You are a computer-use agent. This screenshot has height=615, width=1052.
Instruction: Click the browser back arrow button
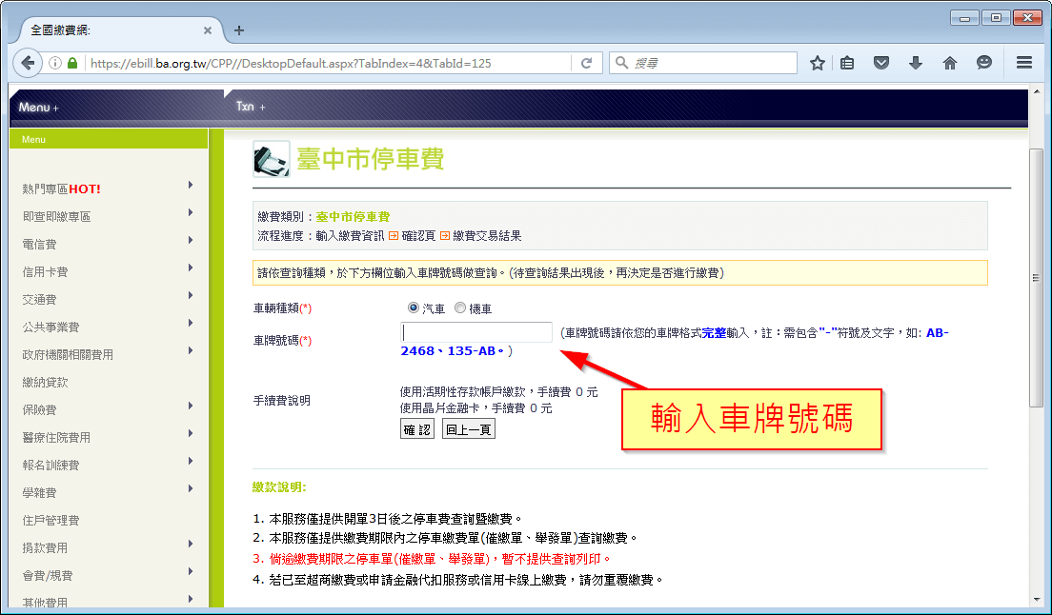click(28, 63)
